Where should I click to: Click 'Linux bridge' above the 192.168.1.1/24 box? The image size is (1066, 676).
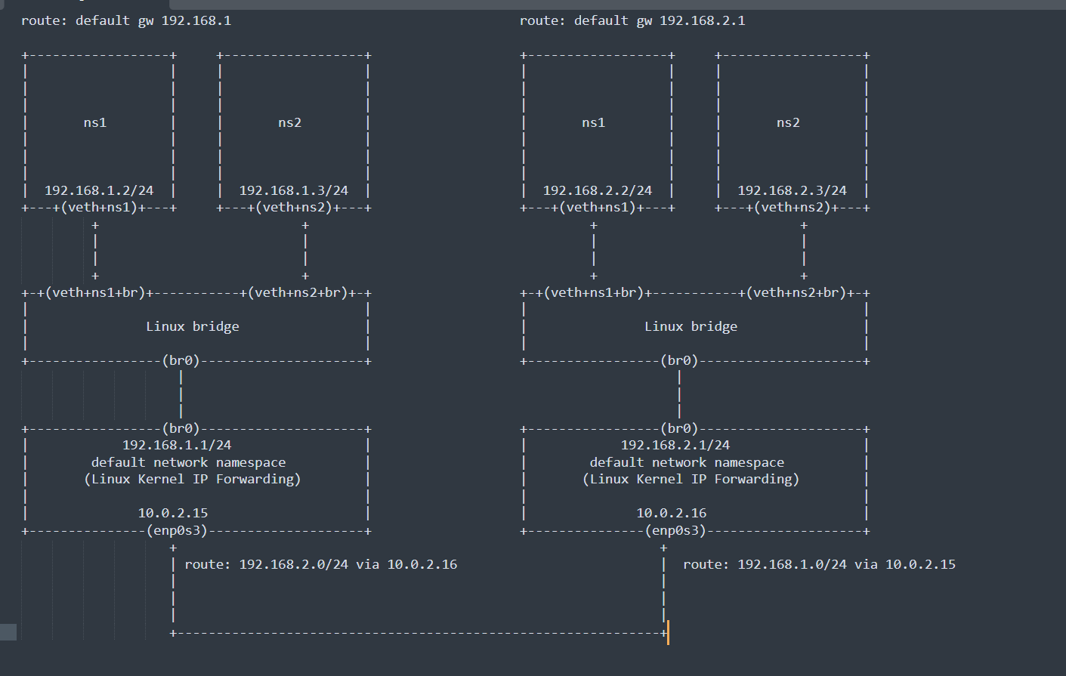pyautogui.click(x=193, y=326)
